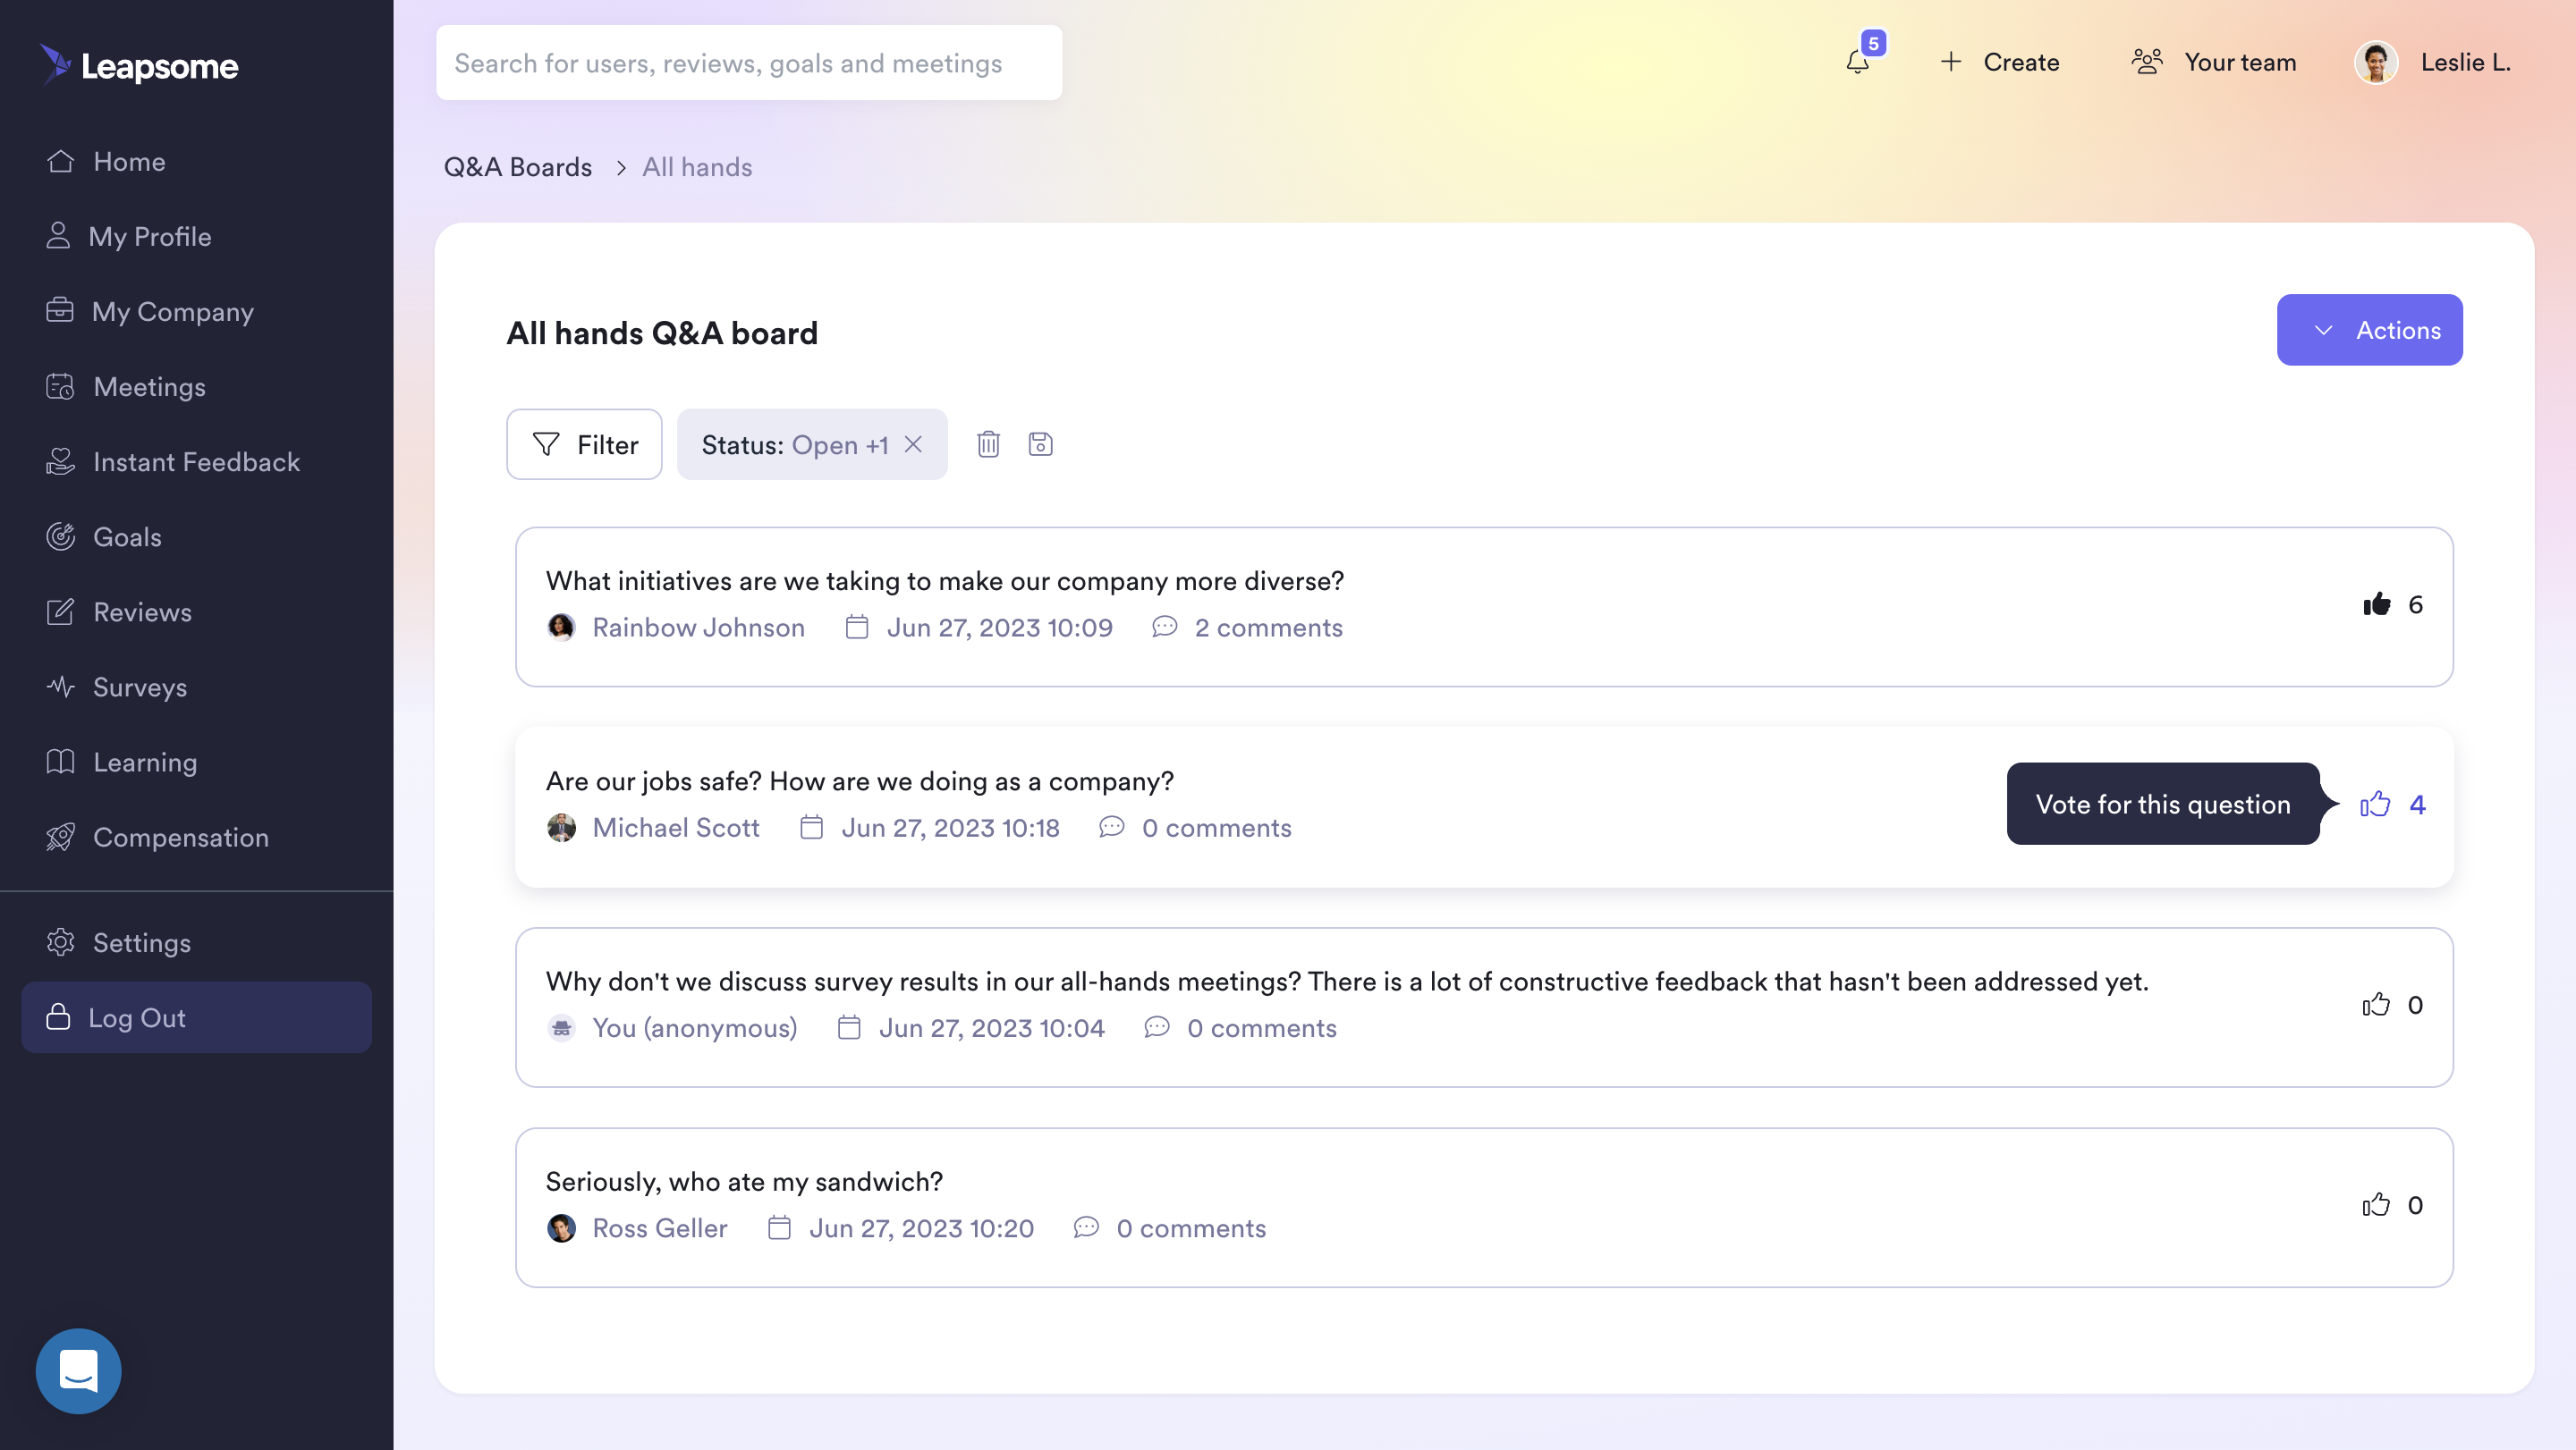This screenshot has height=1450, width=2576.
Task: Click the 'You (anonymous)' author text
Action: pyautogui.click(x=695, y=1027)
